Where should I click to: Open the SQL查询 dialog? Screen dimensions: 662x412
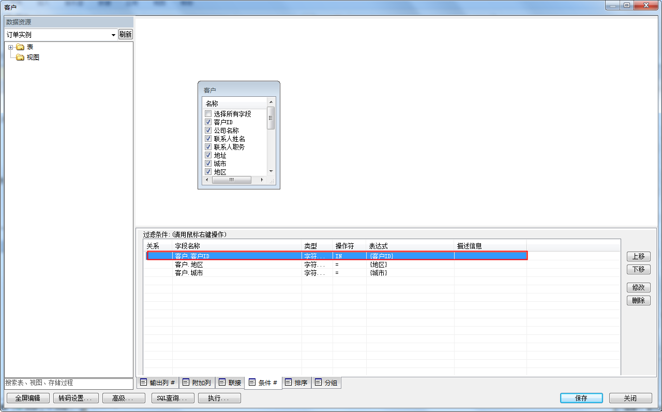pos(173,398)
